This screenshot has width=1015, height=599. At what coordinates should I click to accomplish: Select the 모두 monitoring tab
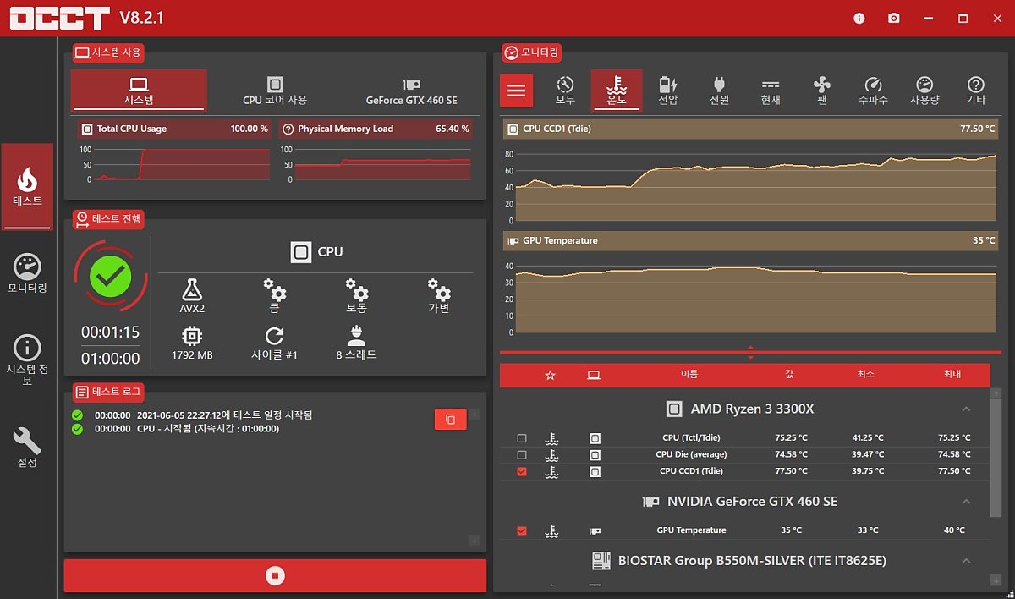click(x=565, y=91)
